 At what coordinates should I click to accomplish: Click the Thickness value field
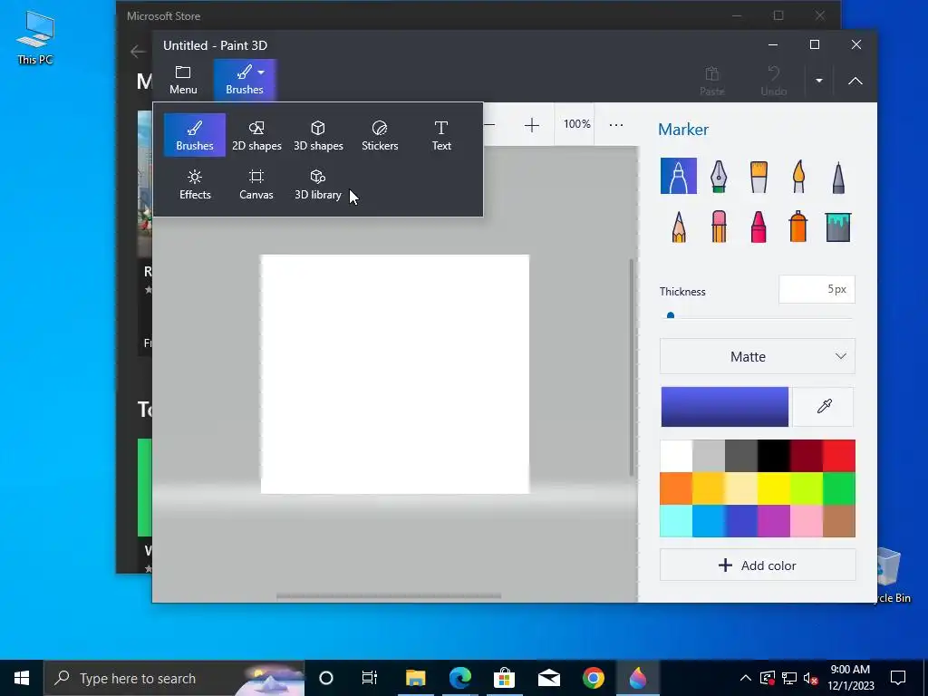817,289
